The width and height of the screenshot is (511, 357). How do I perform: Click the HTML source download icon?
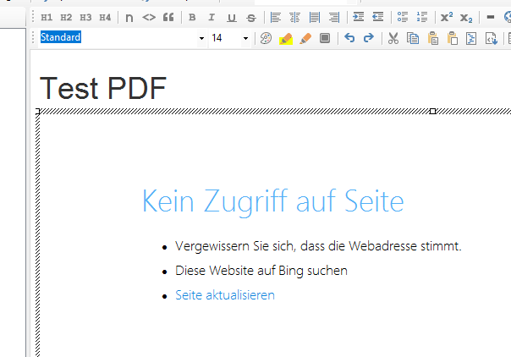(491, 38)
